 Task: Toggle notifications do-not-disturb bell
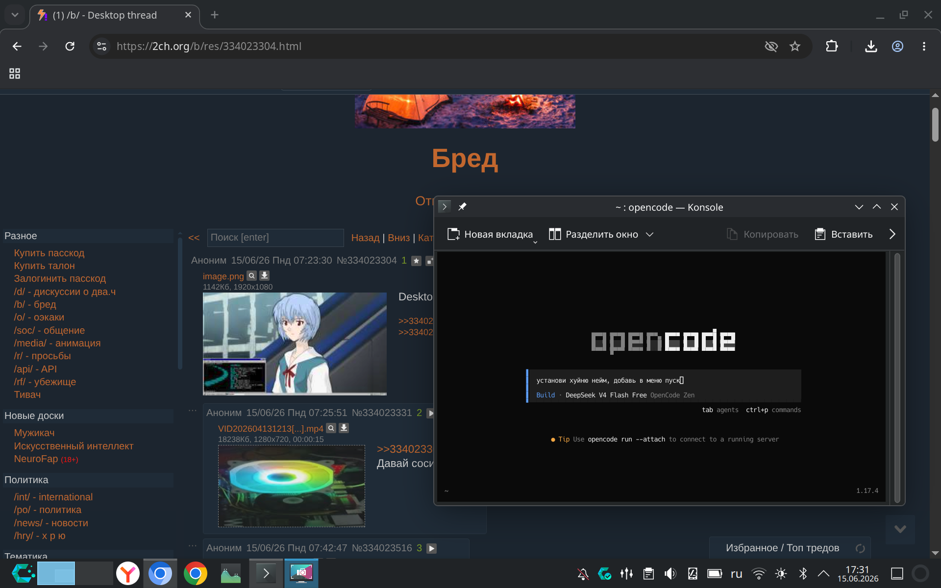pyautogui.click(x=583, y=574)
